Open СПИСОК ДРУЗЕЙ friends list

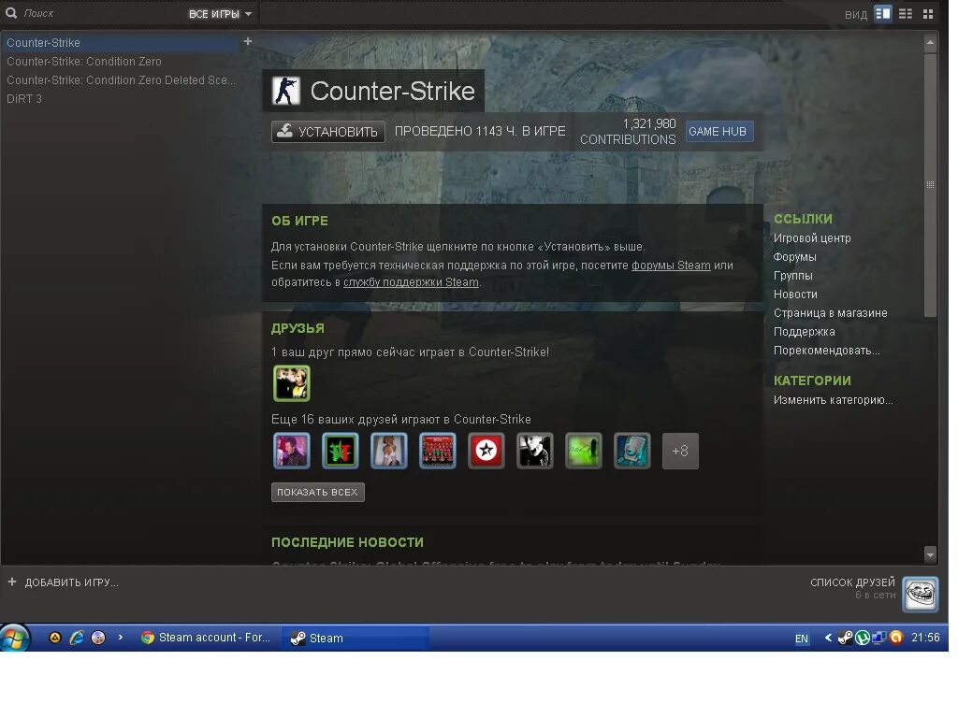(852, 582)
